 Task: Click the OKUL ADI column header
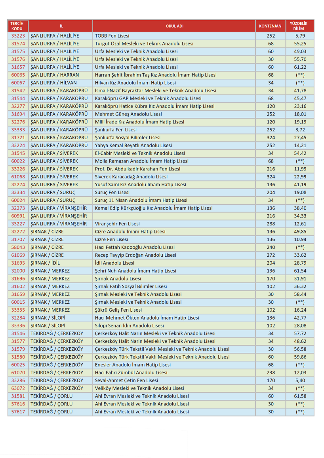pyautogui.click(x=174, y=26)
